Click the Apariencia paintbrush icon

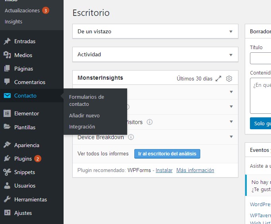point(7,145)
